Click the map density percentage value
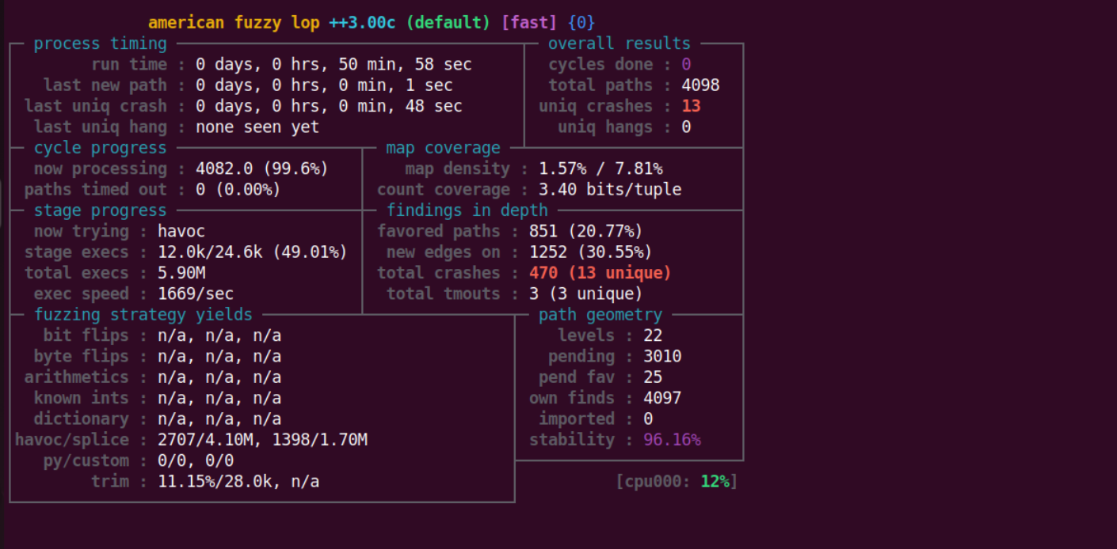 coord(600,169)
